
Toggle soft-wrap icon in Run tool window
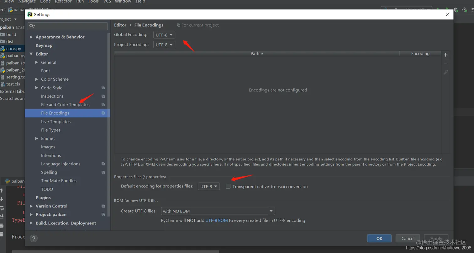click(x=2, y=208)
